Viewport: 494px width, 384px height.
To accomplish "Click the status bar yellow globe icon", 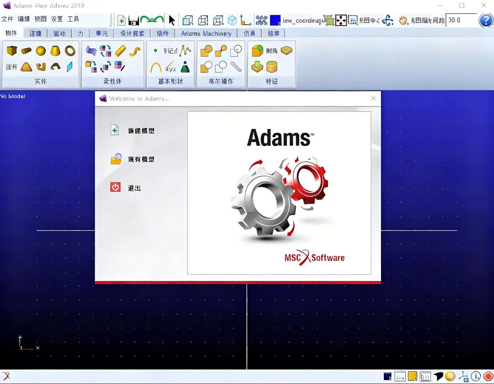I will pos(450,376).
